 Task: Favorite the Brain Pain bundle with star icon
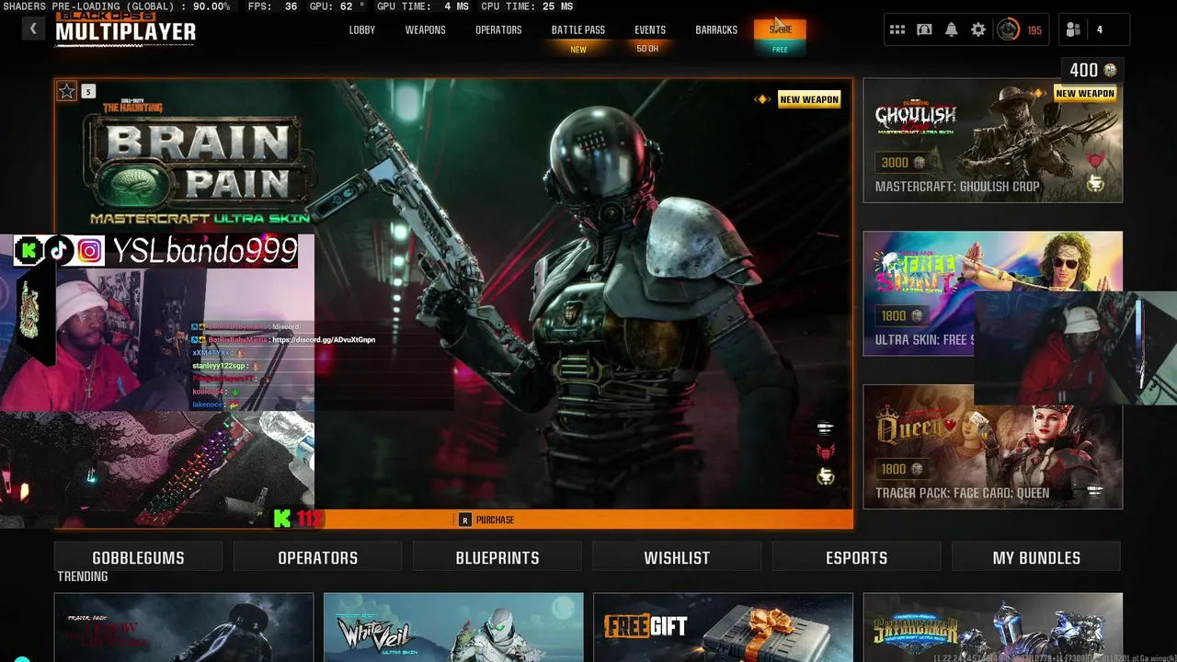click(67, 91)
